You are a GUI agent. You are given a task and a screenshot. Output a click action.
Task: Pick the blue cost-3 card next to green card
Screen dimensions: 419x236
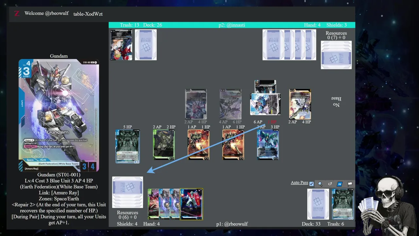164,204
